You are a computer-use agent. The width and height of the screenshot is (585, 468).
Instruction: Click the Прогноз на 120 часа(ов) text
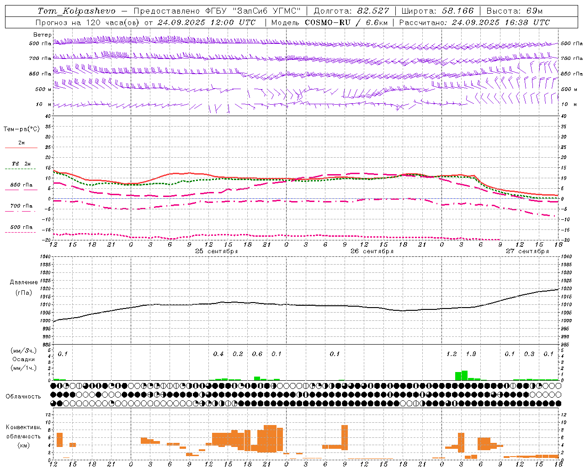point(88,22)
